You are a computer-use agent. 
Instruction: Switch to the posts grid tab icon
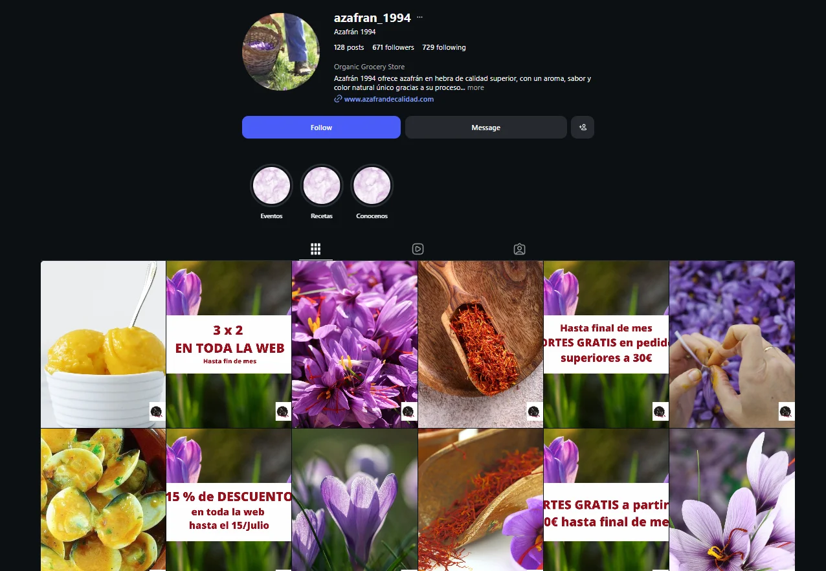(316, 249)
